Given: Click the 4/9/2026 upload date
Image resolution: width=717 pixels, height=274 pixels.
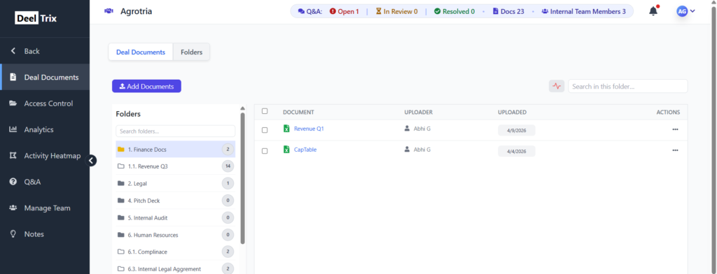Looking at the screenshot, I should 517,130.
